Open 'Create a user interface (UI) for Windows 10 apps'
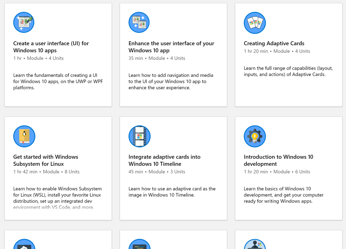This screenshot has height=249, width=346. point(51,47)
